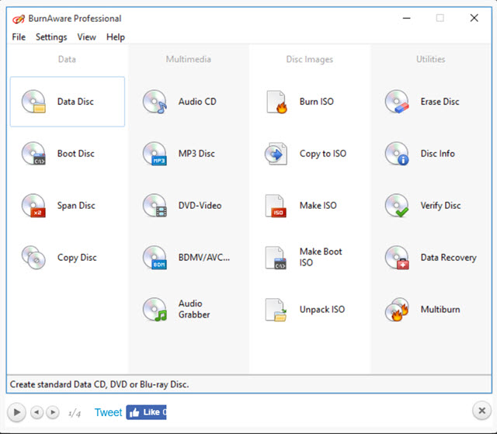Image resolution: width=497 pixels, height=434 pixels.
Task: Open the Copy Disc icon
Action: 33,257
